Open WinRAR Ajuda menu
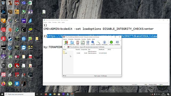Viewport: 171px width, 96px height. pos(93,39)
